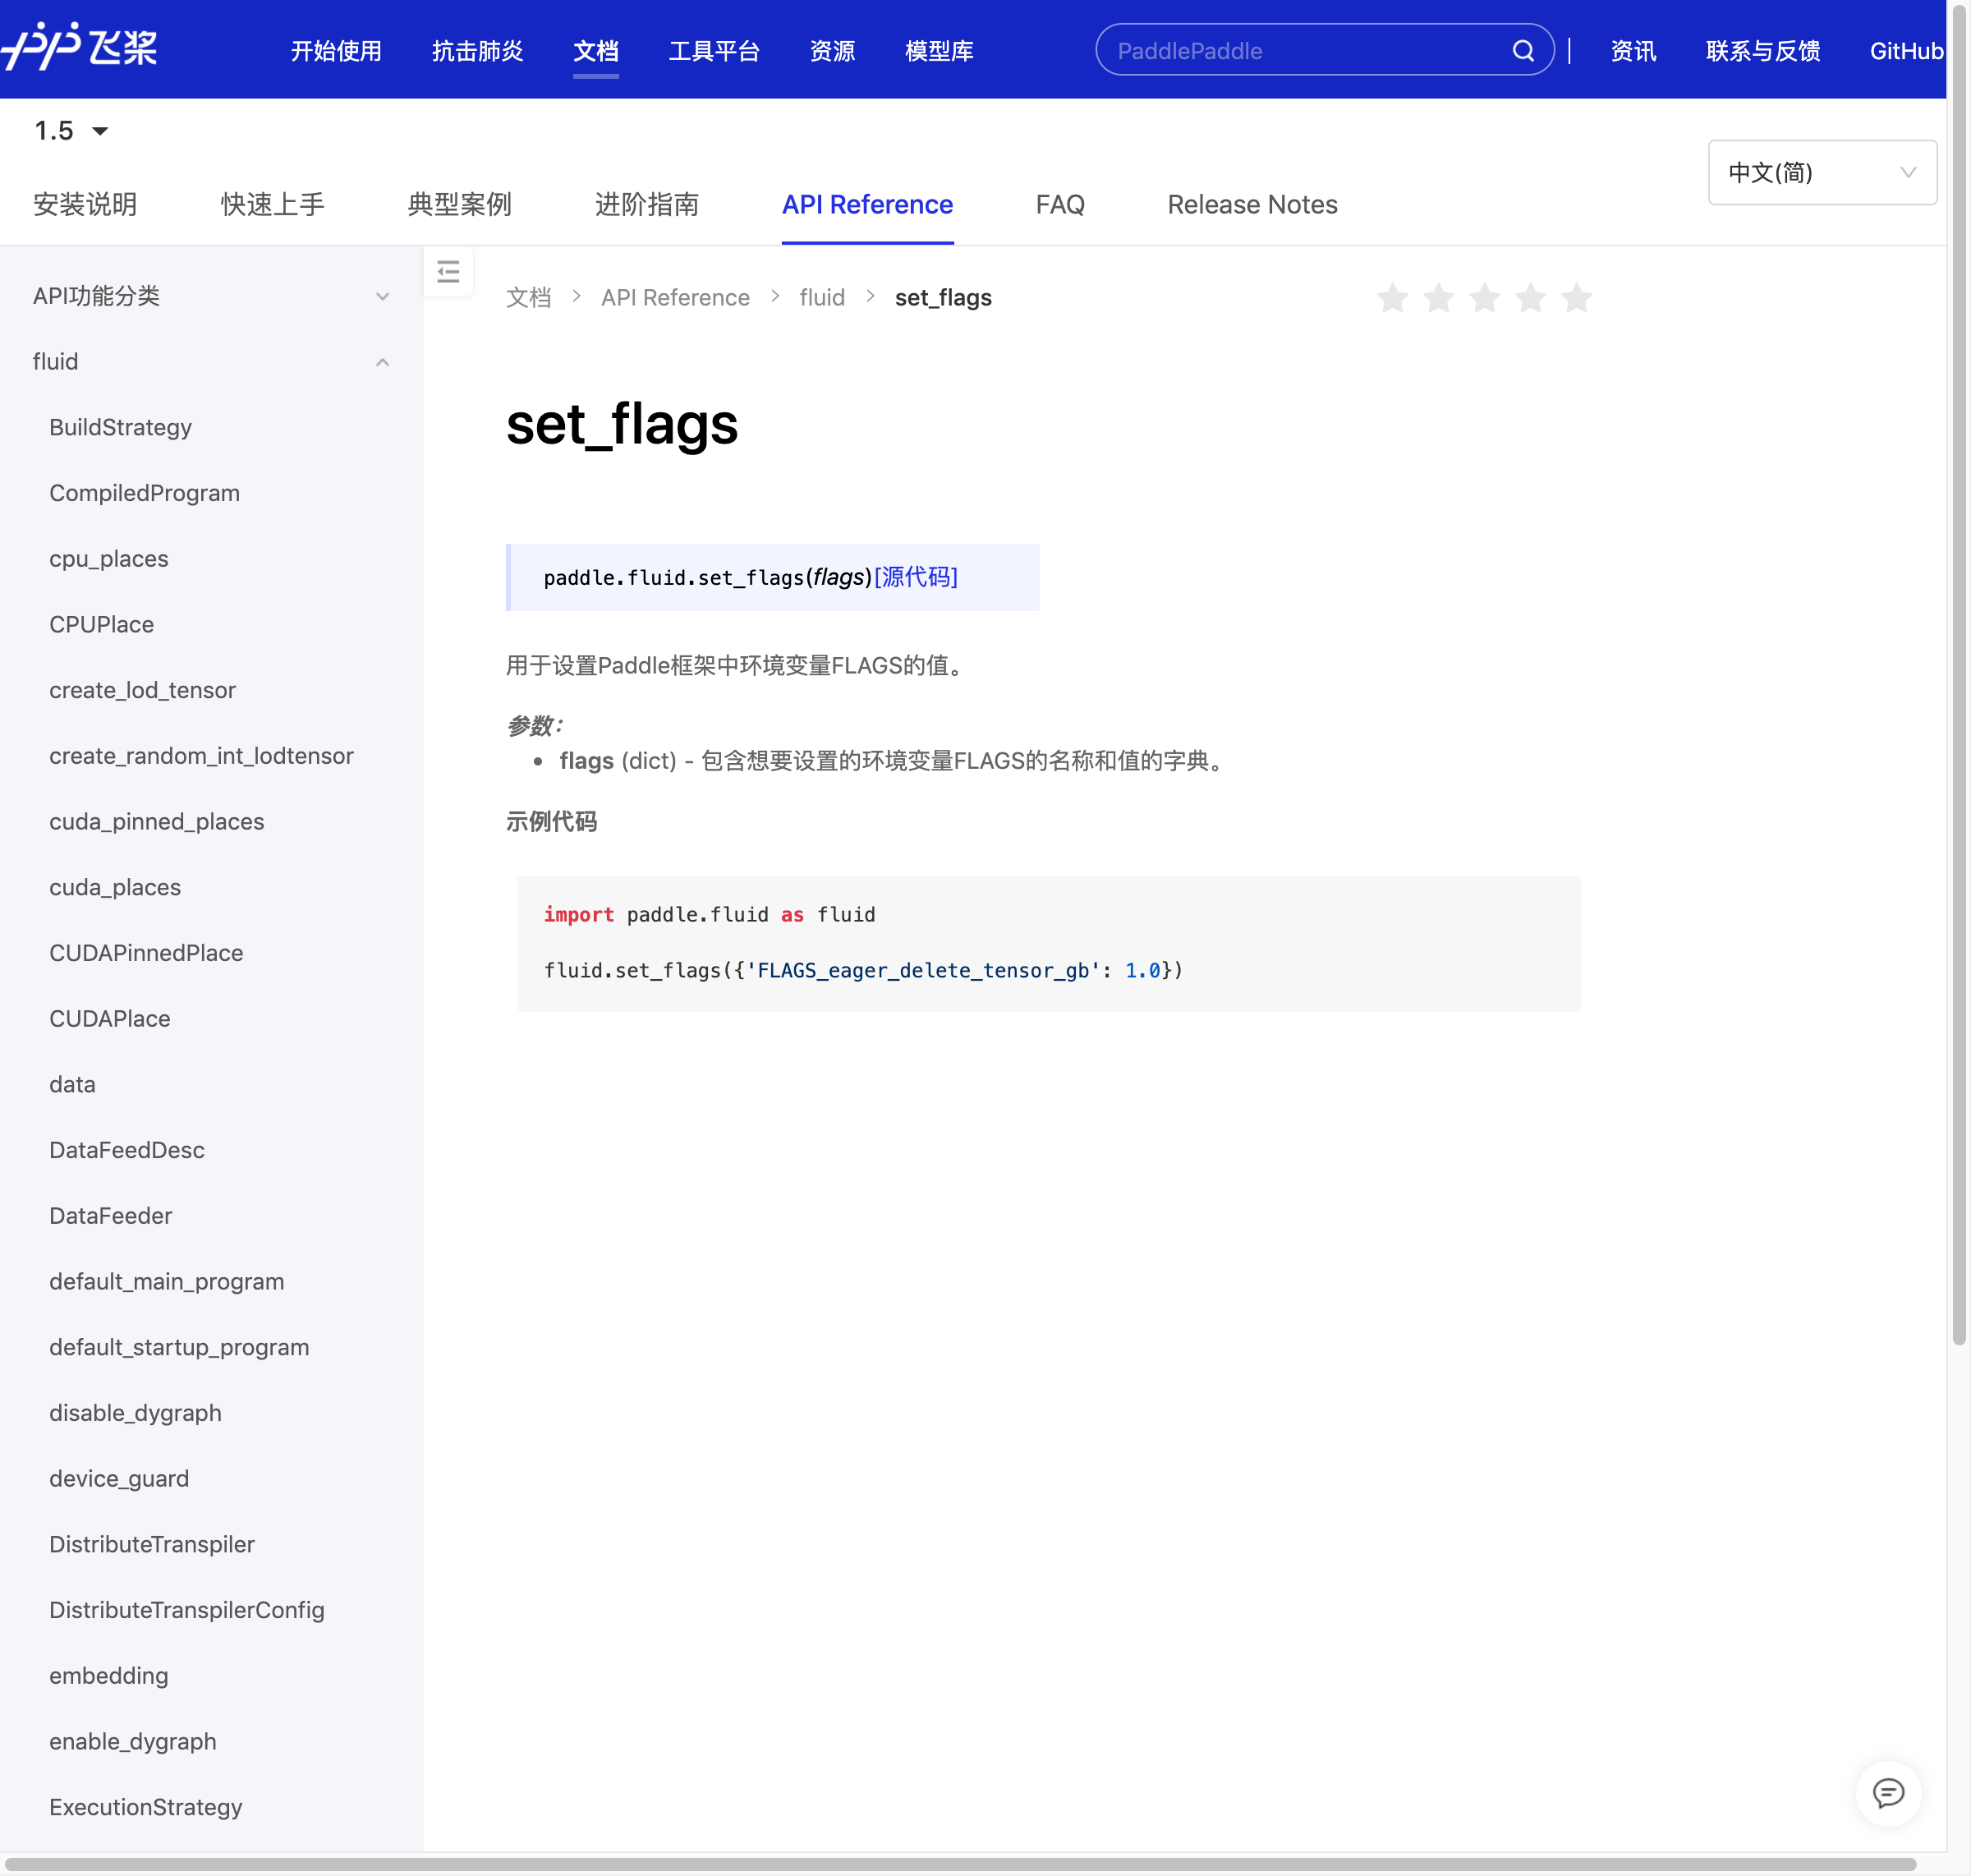
Task: Rate page with fifth star
Action: tap(1576, 298)
